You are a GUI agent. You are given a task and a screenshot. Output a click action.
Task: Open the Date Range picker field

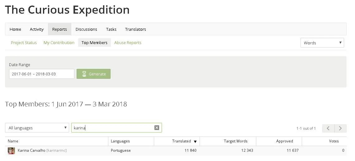pos(42,74)
